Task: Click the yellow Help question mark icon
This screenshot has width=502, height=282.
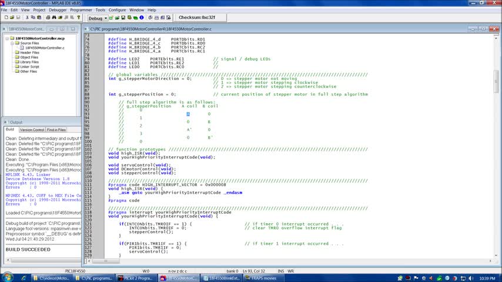Action: (78, 18)
